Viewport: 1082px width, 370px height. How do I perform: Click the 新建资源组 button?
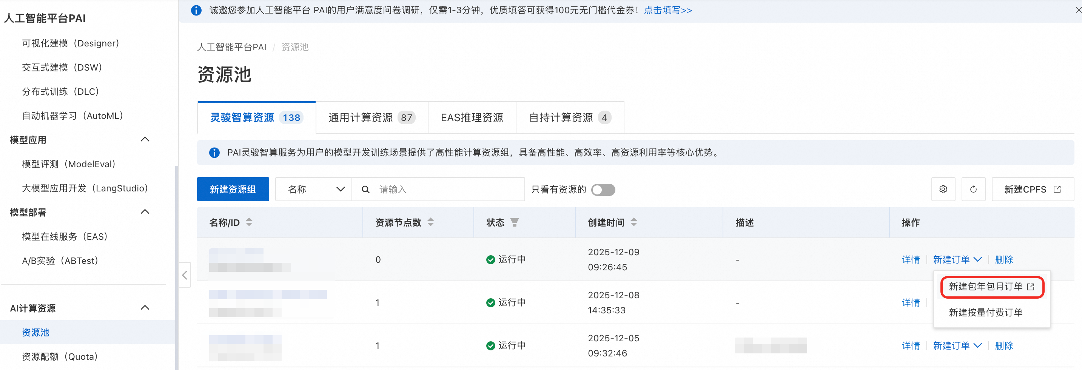coord(233,190)
